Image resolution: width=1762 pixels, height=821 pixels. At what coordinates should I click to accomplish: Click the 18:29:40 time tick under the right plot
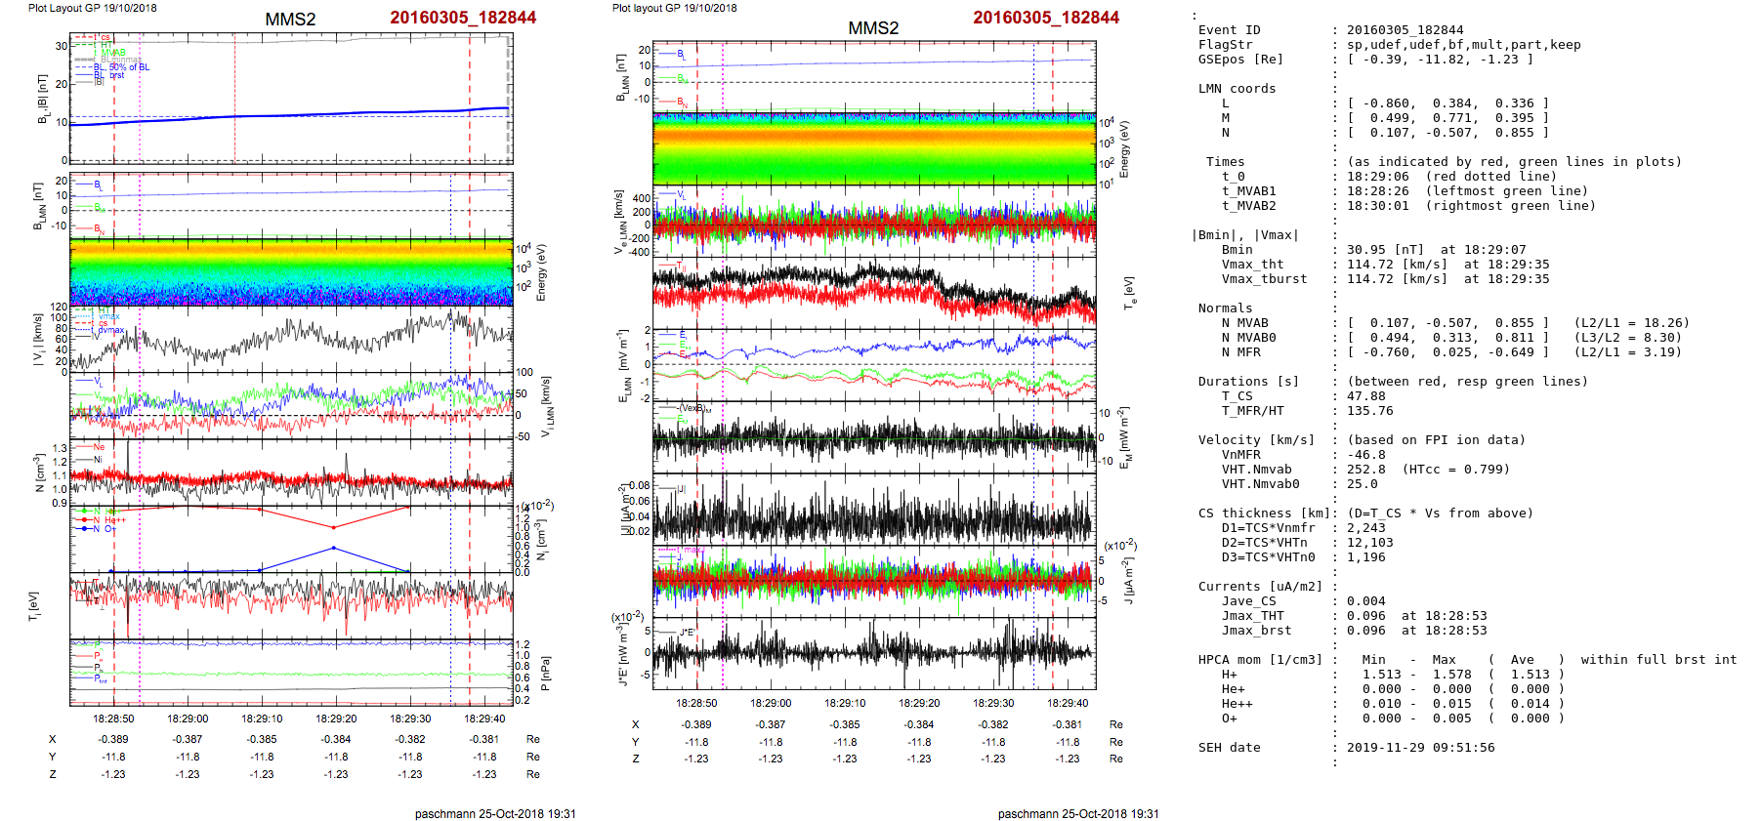[1068, 703]
